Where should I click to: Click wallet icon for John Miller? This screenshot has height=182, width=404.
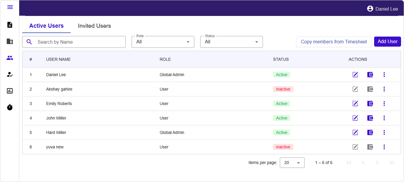pyautogui.click(x=370, y=118)
